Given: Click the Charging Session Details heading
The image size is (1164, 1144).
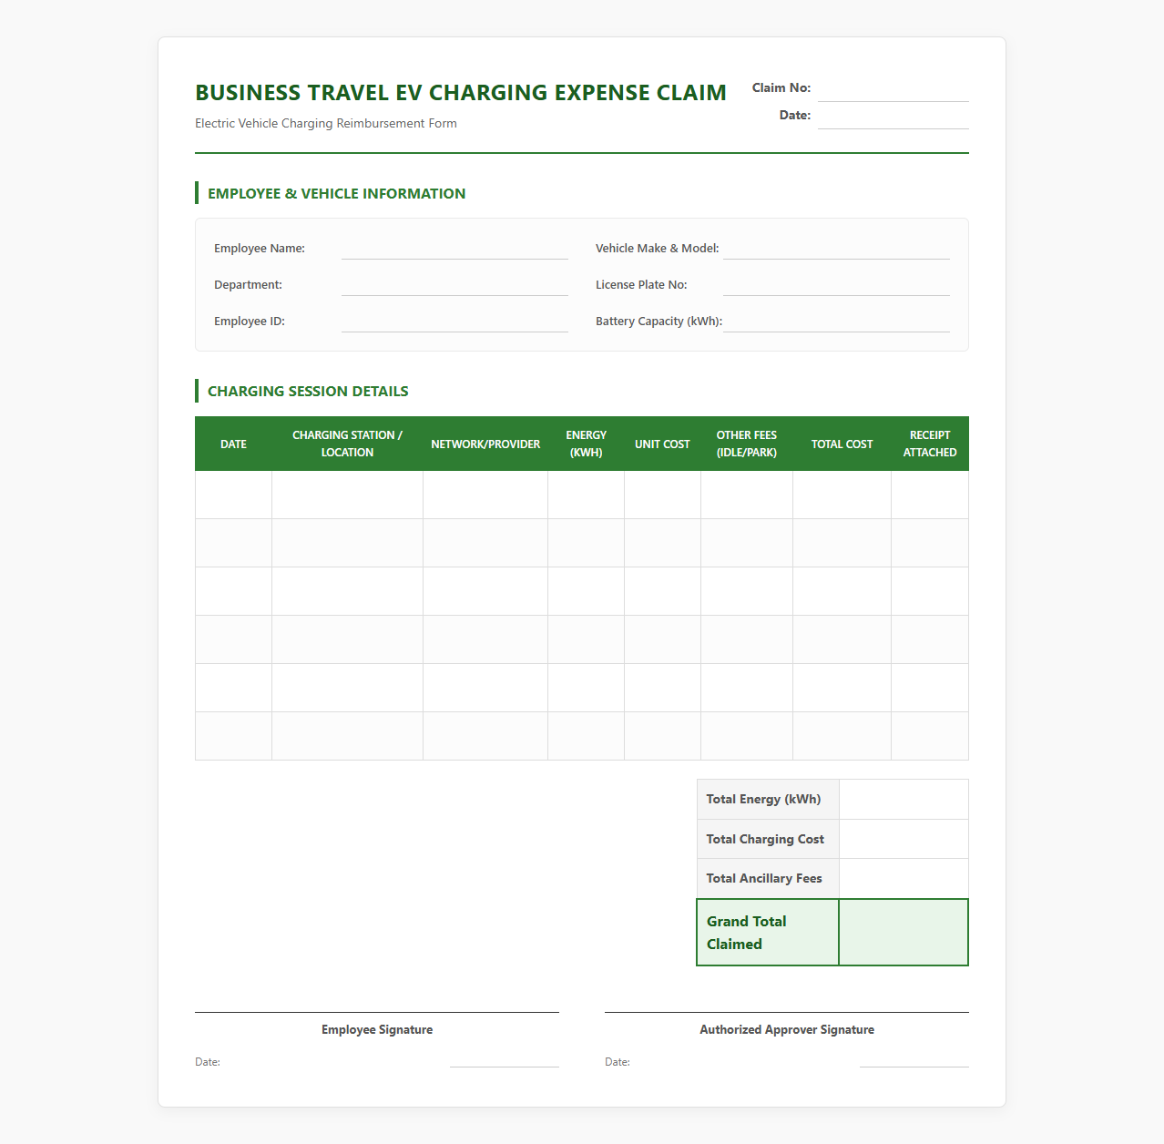Looking at the screenshot, I should coord(308,391).
